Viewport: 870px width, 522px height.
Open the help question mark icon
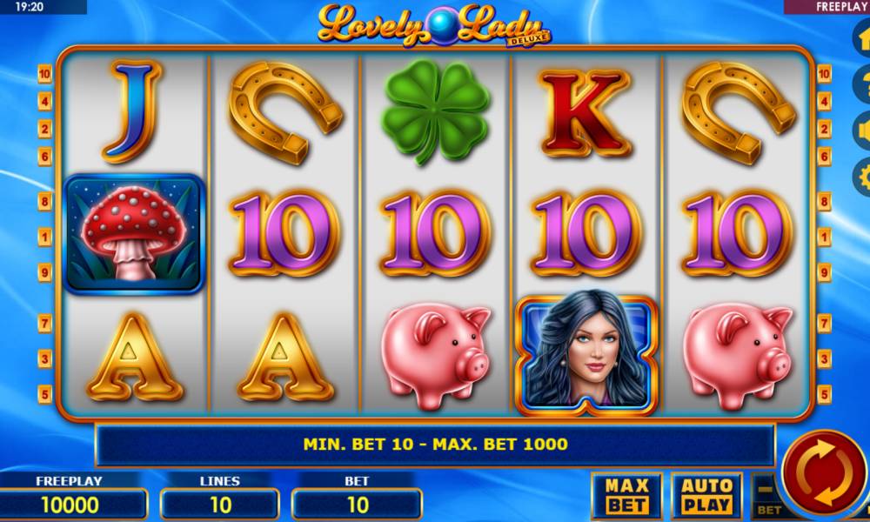click(861, 84)
